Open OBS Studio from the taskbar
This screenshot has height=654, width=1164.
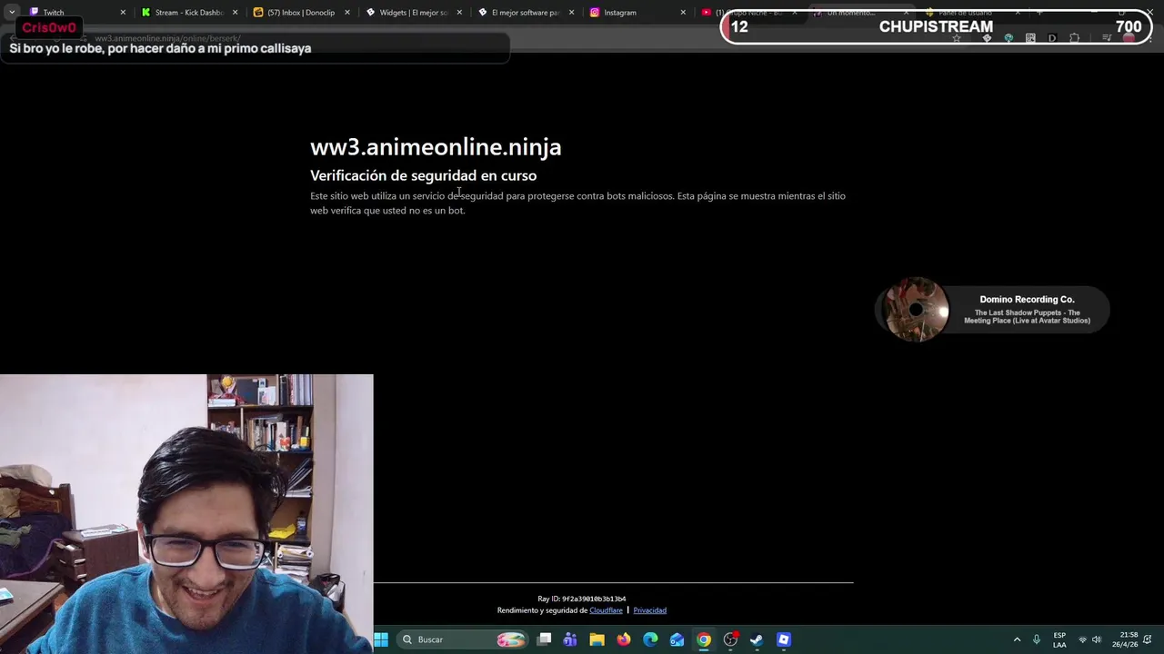(730, 639)
